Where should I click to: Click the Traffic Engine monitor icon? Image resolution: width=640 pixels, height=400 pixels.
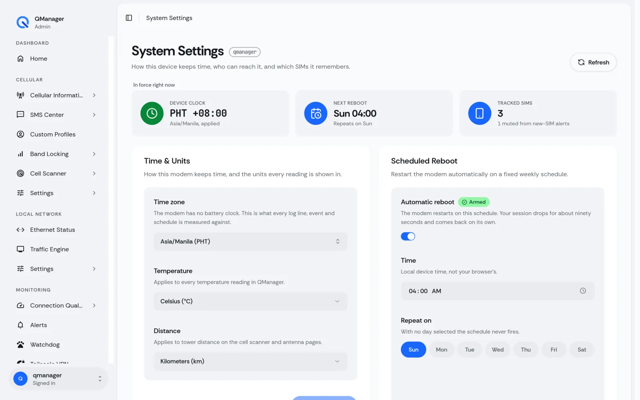[20, 249]
